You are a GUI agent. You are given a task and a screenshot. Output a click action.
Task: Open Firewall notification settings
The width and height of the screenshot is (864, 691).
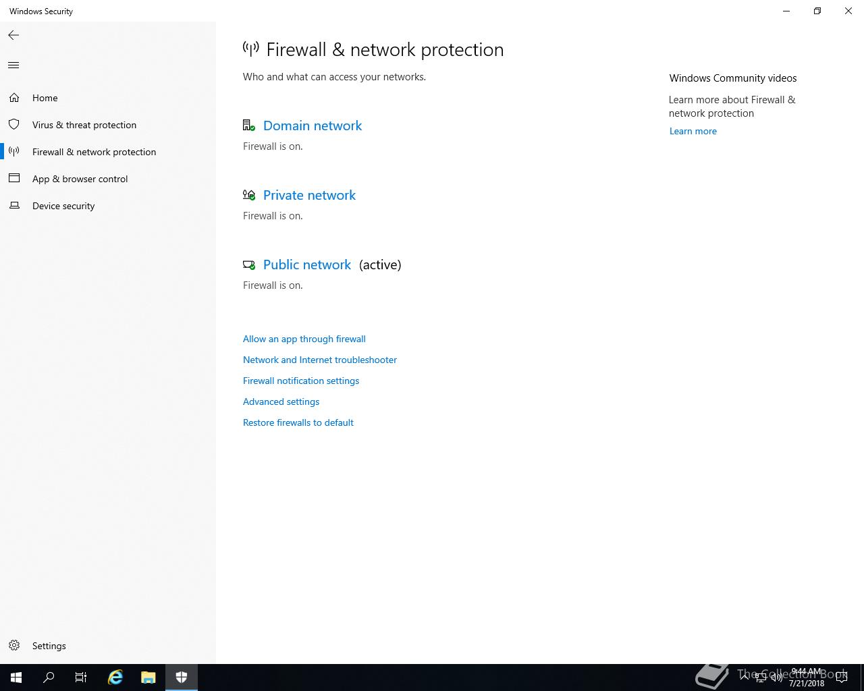pyautogui.click(x=301, y=381)
